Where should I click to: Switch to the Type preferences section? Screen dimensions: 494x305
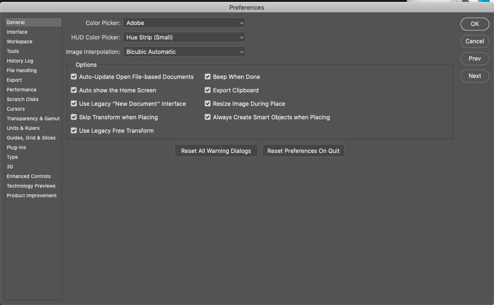coord(12,157)
